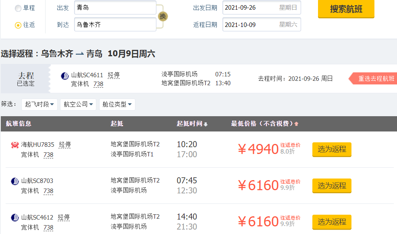Viewport: 397px width, 234px height.
Task: Swap departure and arrival with 换 icon
Action: (163, 16)
